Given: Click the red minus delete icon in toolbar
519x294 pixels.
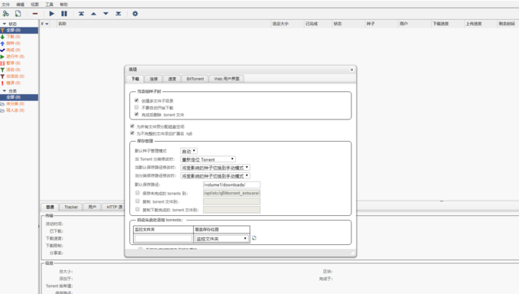Looking at the screenshot, I should point(35,14).
